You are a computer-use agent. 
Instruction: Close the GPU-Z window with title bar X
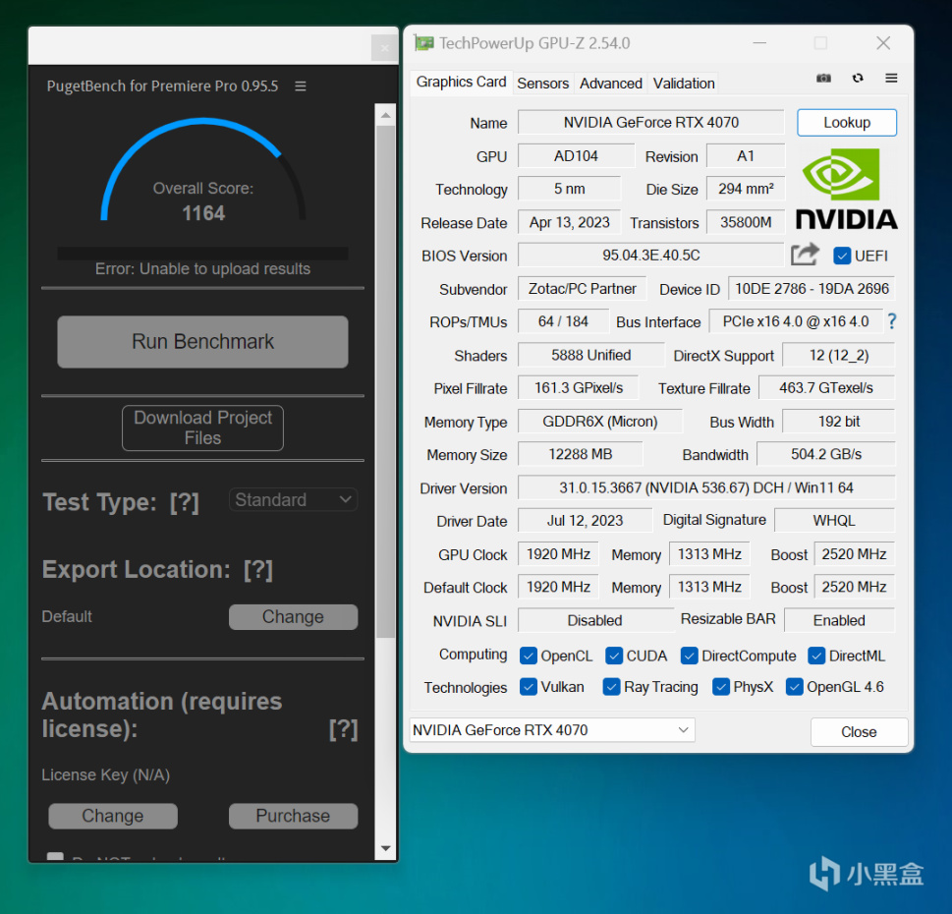(x=883, y=43)
